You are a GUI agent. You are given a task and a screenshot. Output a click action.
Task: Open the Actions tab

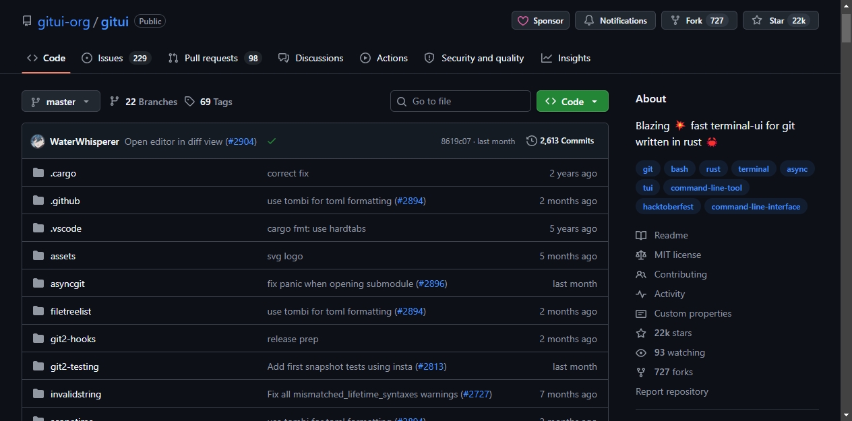click(x=384, y=58)
